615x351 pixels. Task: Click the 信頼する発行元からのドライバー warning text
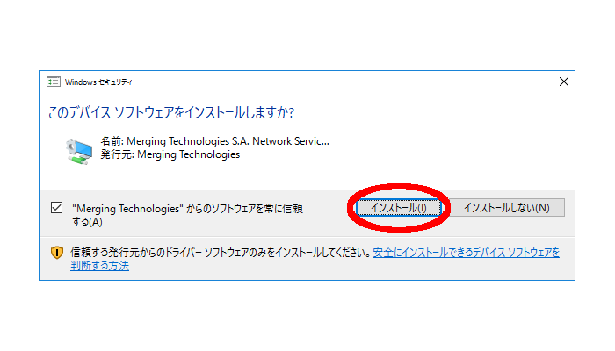(x=221, y=253)
